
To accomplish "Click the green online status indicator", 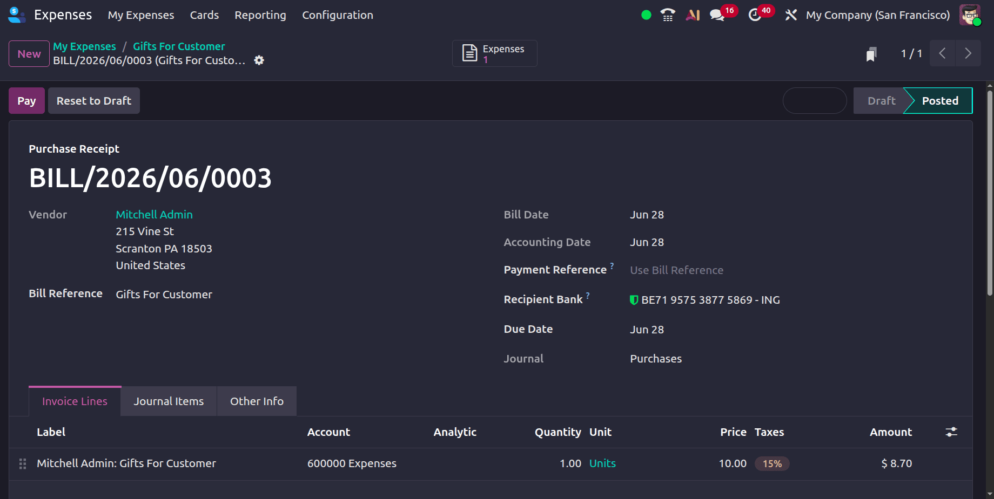I will pyautogui.click(x=646, y=15).
